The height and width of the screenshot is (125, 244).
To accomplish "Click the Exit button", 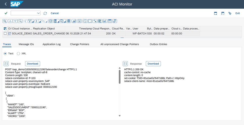I will (x=237, y=13).
